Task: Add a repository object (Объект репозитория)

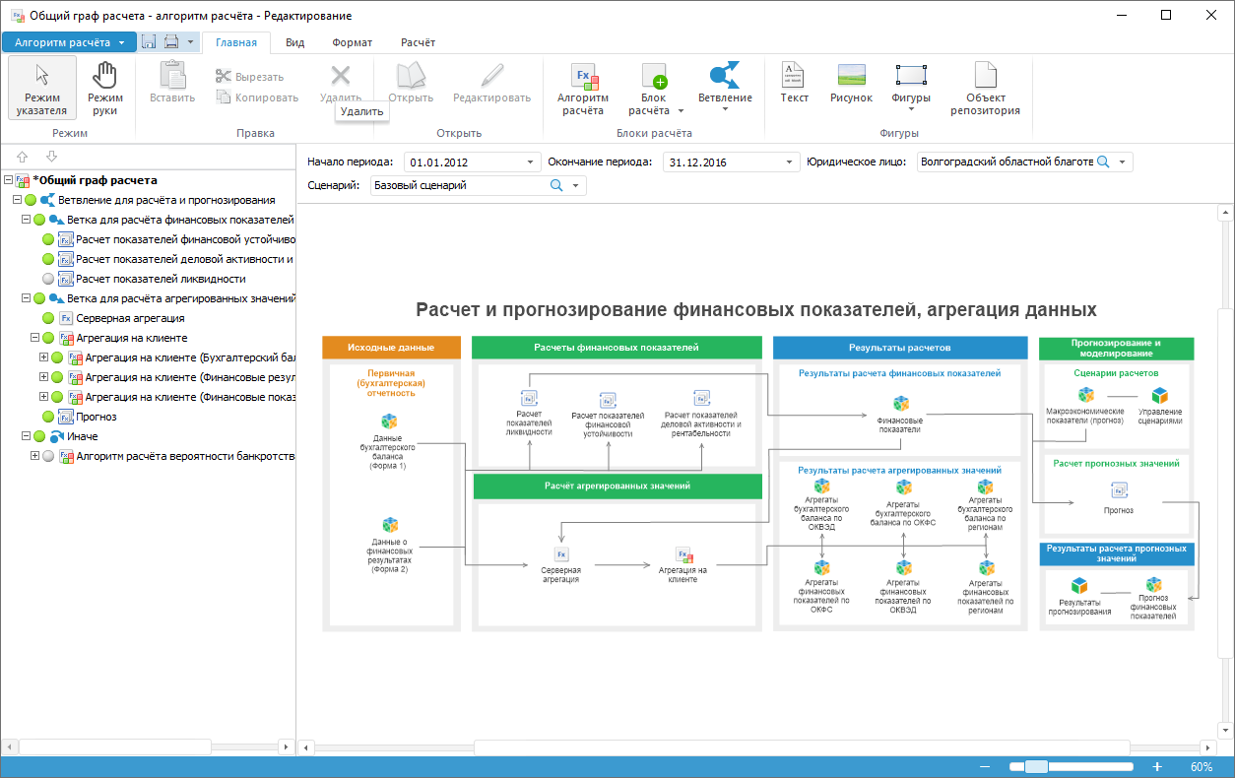Action: [x=985, y=90]
